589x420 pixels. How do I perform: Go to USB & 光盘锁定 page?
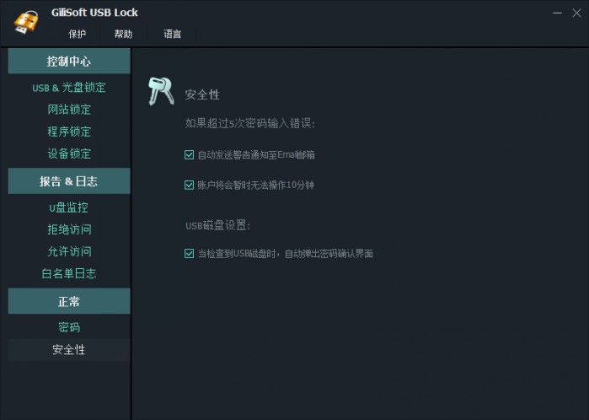point(69,88)
